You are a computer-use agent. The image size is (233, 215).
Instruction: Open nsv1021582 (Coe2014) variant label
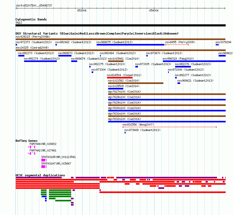pos(124,81)
